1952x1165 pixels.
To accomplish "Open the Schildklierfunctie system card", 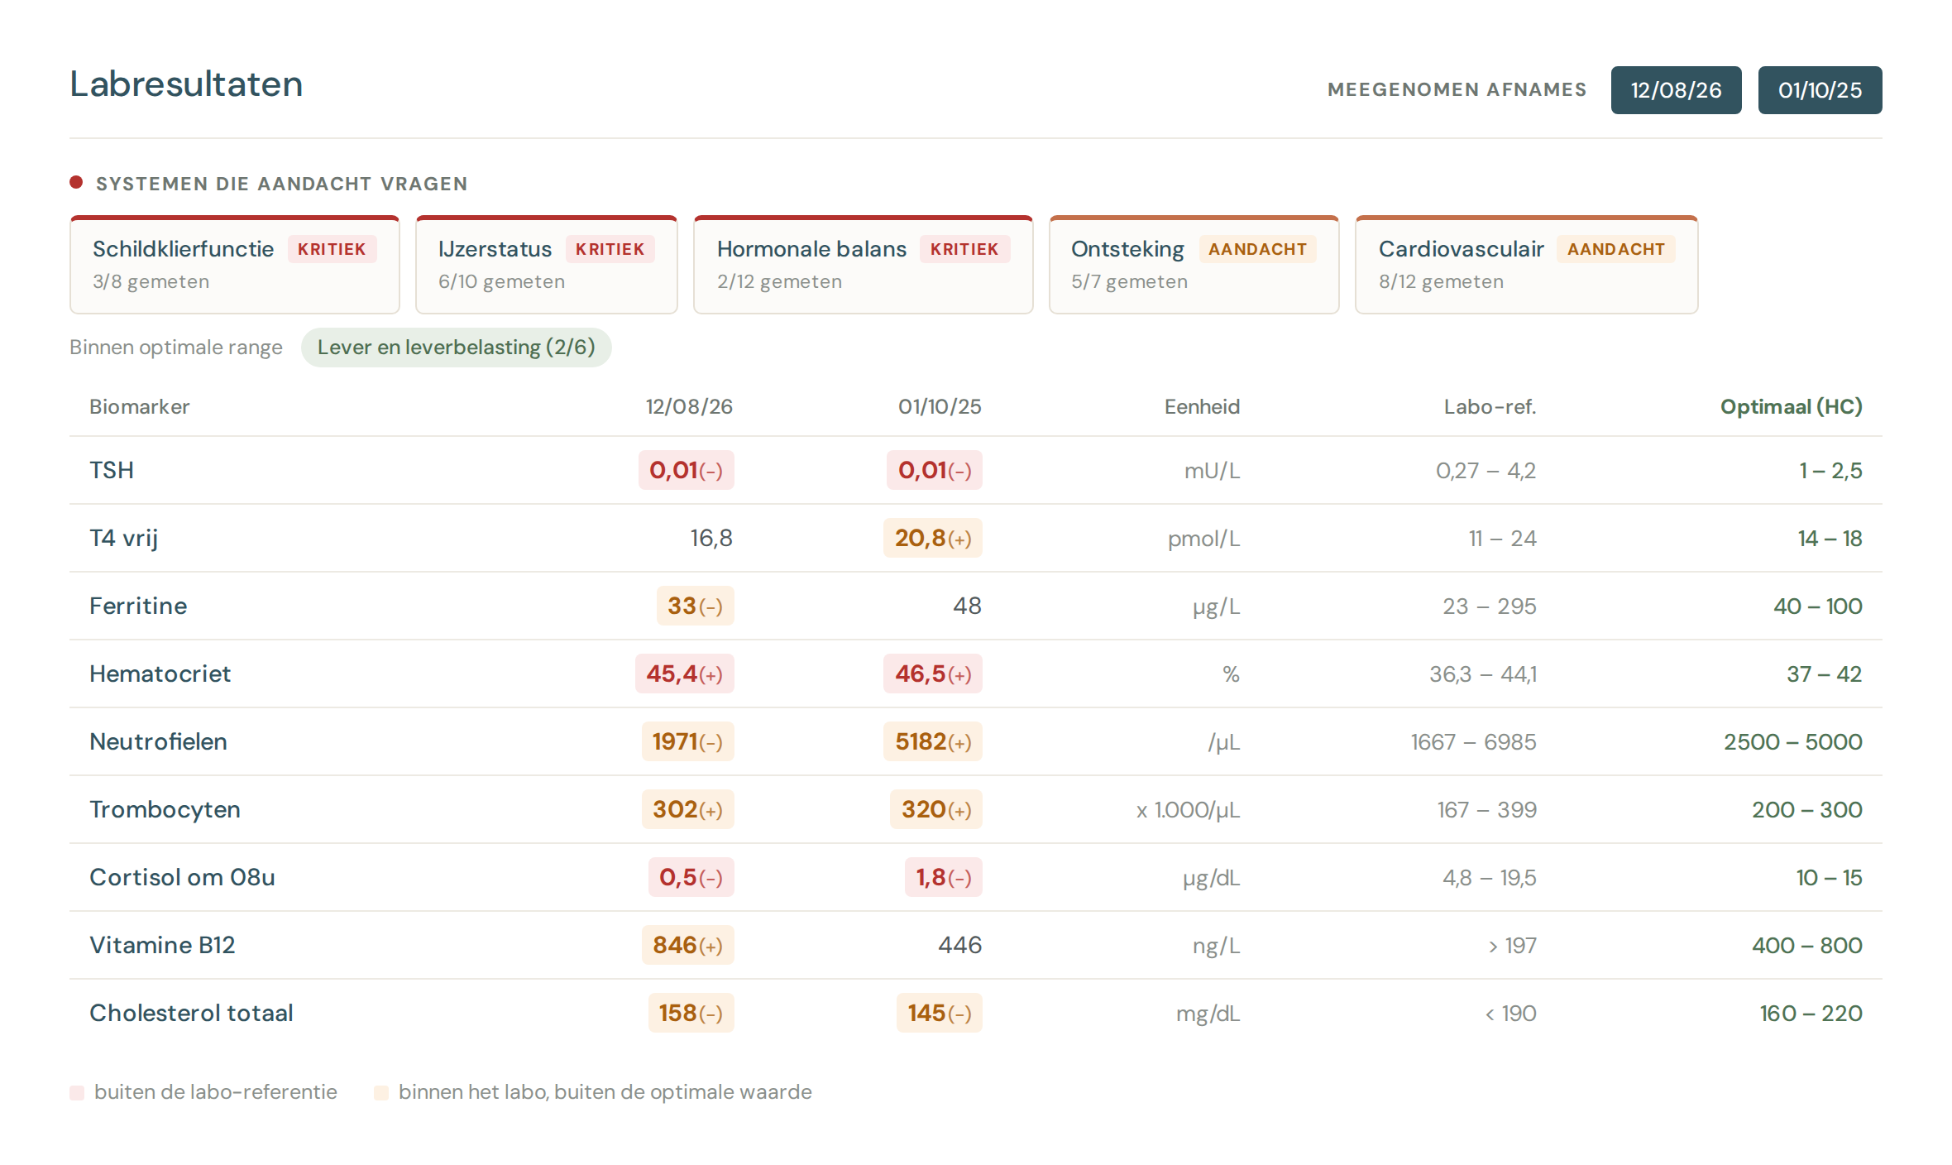I will (x=235, y=265).
